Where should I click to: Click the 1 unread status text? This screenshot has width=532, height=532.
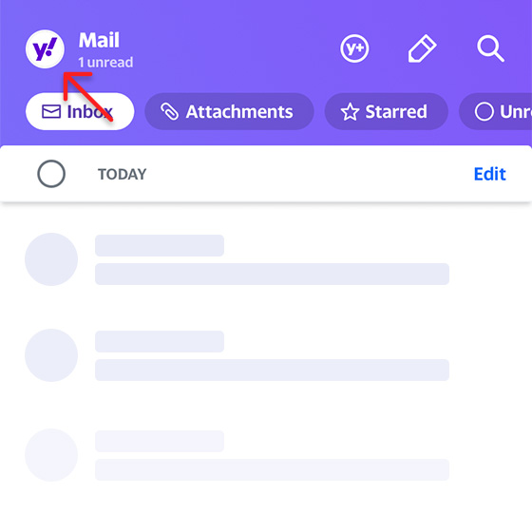105,63
